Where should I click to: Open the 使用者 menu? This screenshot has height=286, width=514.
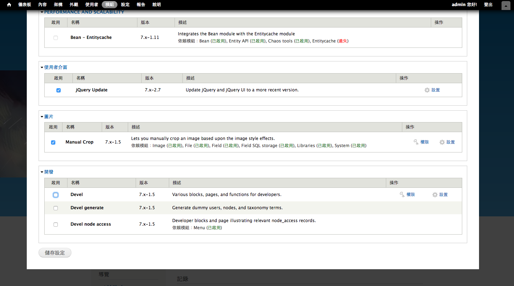click(x=92, y=5)
